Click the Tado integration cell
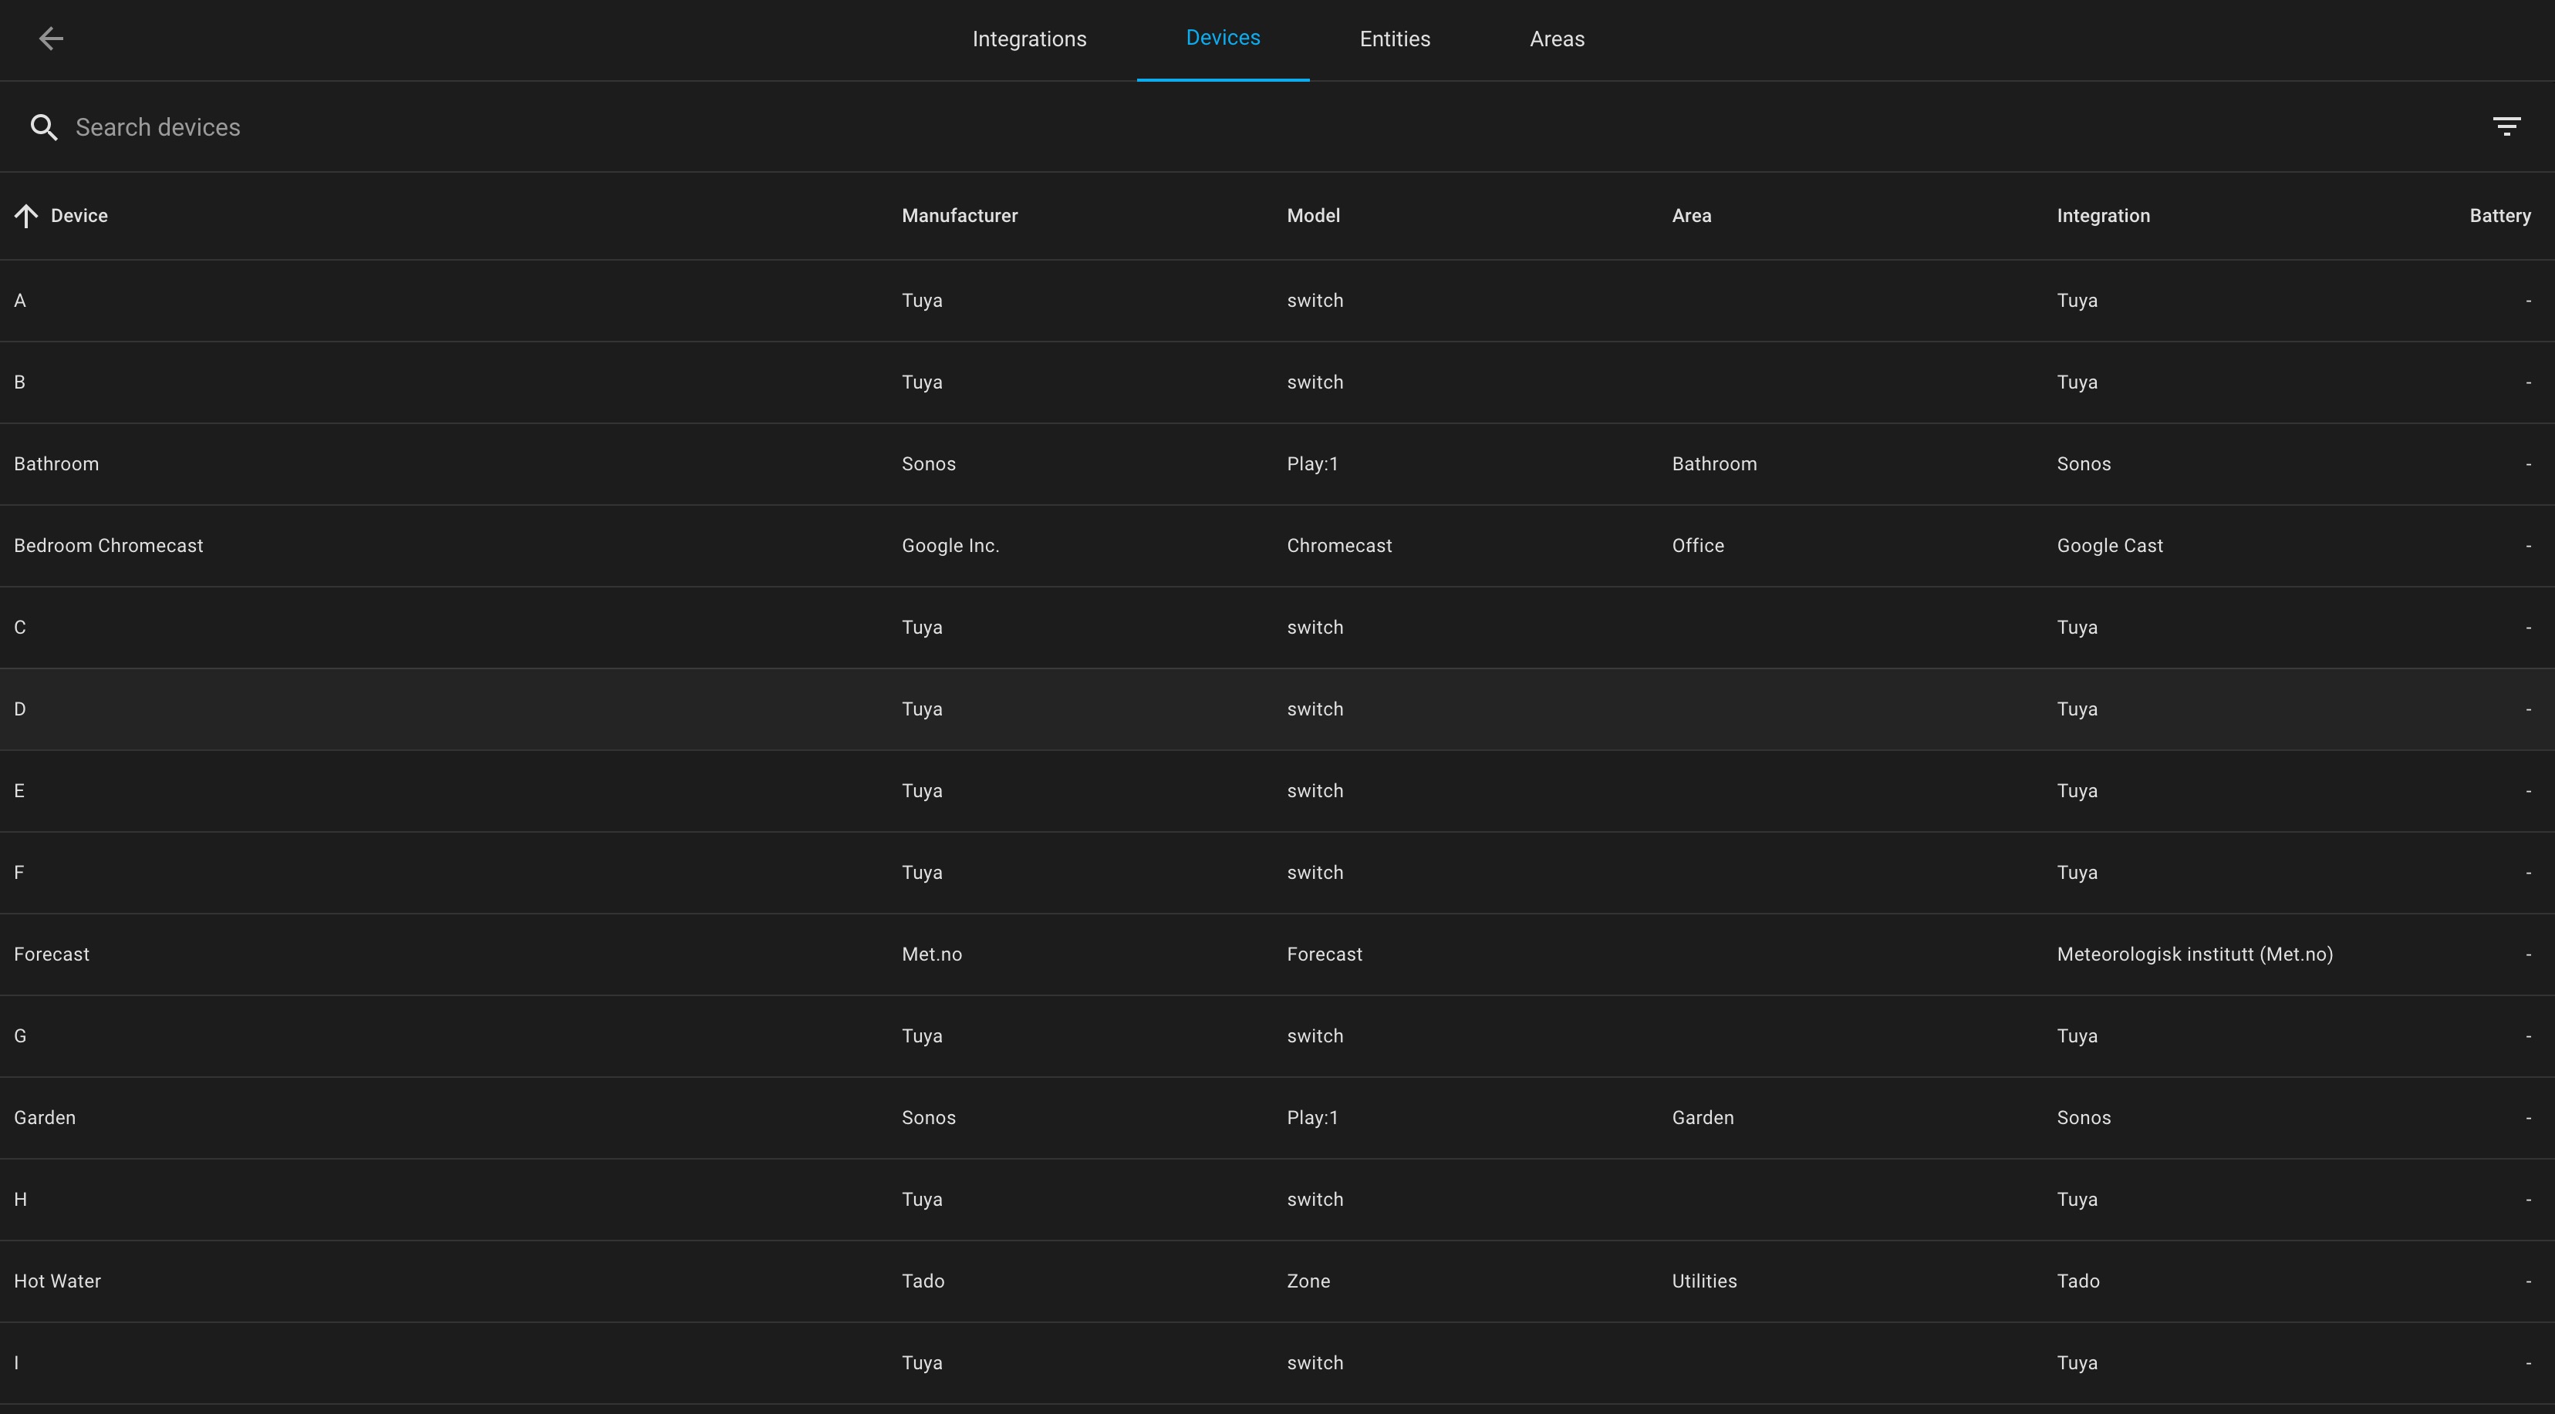2555x1414 pixels. [x=2078, y=1281]
